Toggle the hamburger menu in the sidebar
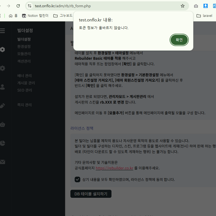 [2, 31]
